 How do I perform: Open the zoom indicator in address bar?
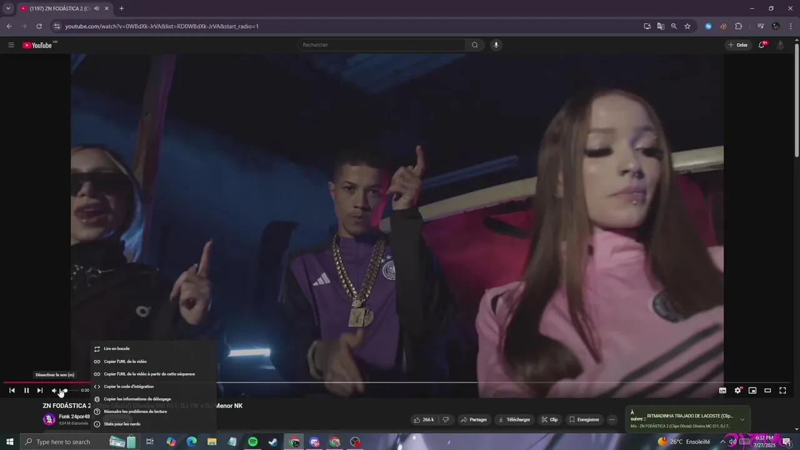[674, 26]
